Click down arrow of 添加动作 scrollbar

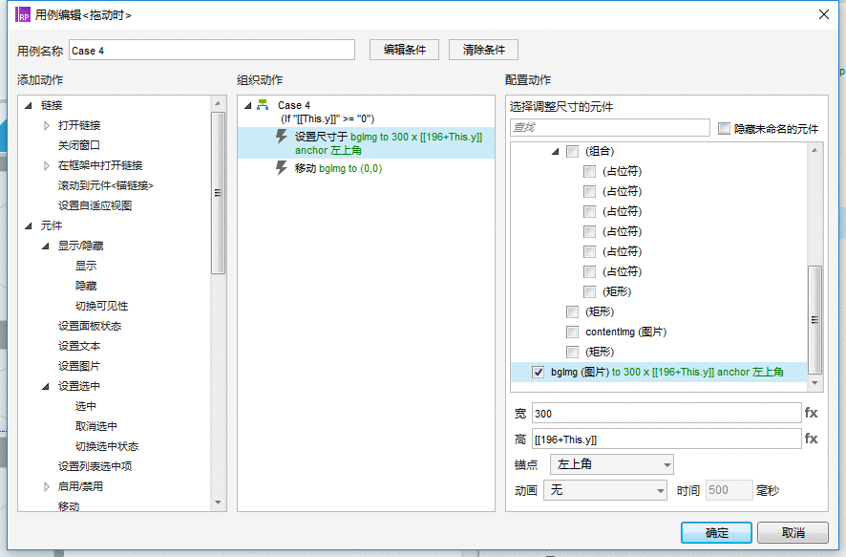point(218,503)
